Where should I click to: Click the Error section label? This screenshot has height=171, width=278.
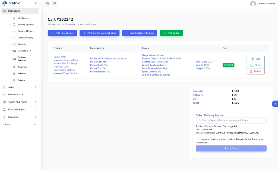8,125
